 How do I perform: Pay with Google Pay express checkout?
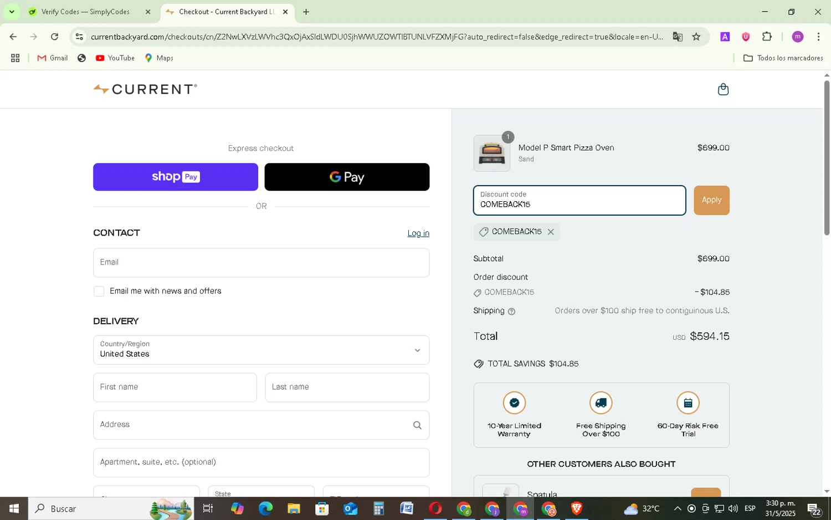[347, 177]
